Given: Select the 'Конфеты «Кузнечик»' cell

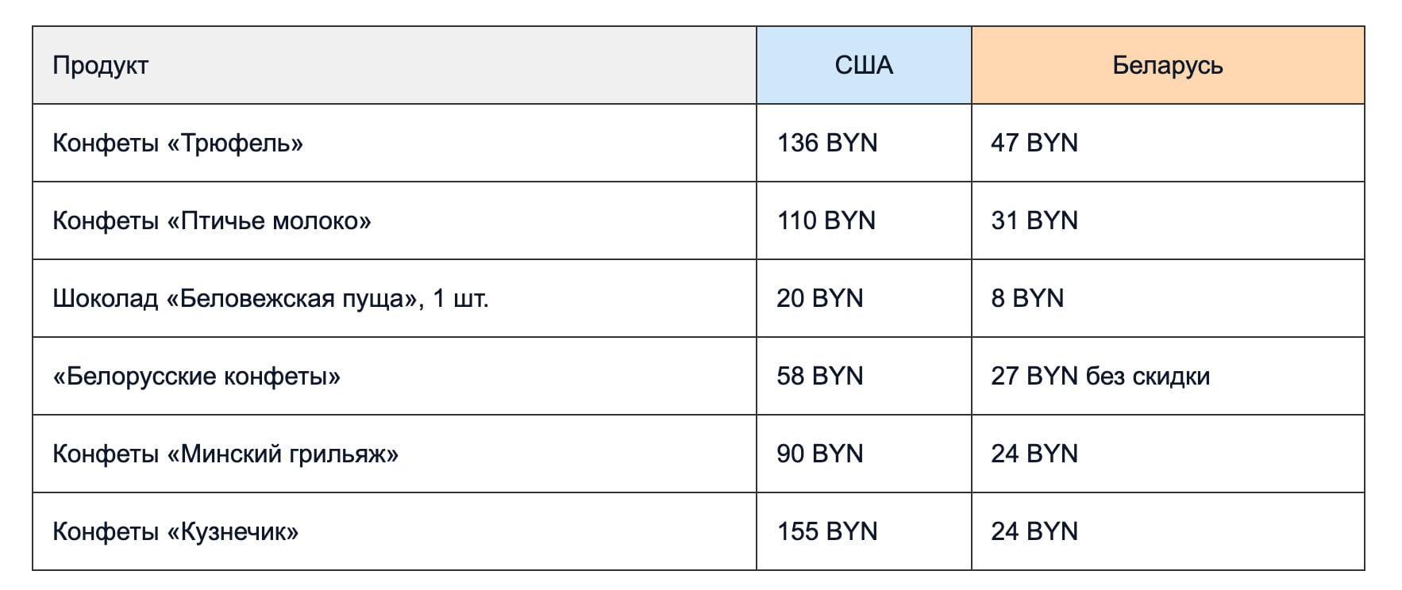Looking at the screenshot, I should [x=175, y=531].
